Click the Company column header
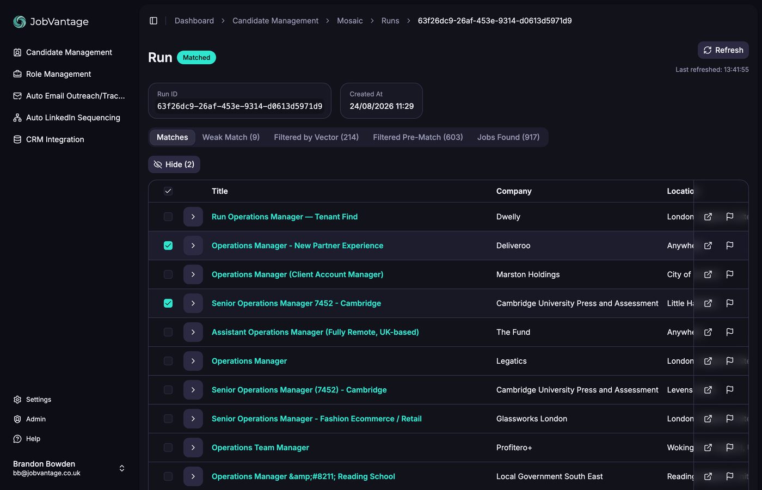Viewport: 762px width, 490px height. 514,191
